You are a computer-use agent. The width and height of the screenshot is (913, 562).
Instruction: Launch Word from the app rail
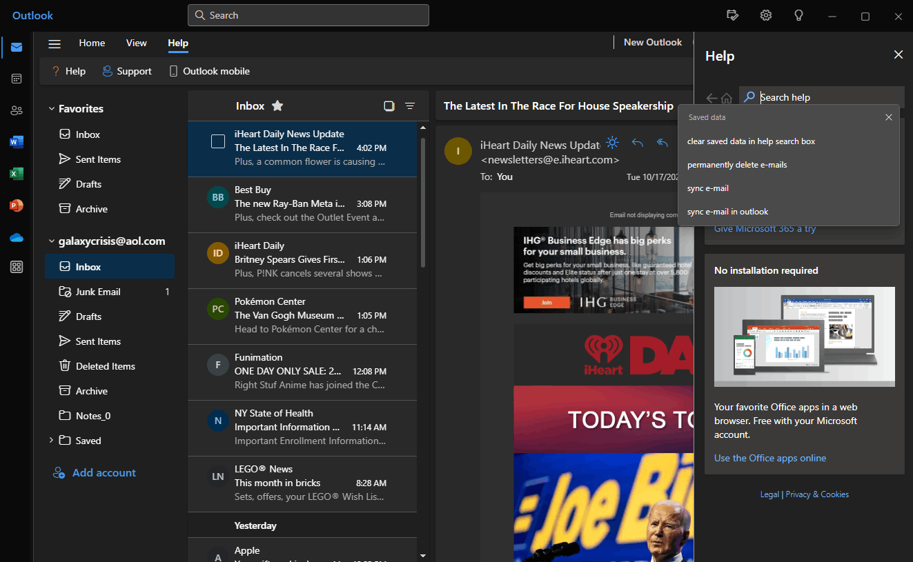point(17,142)
